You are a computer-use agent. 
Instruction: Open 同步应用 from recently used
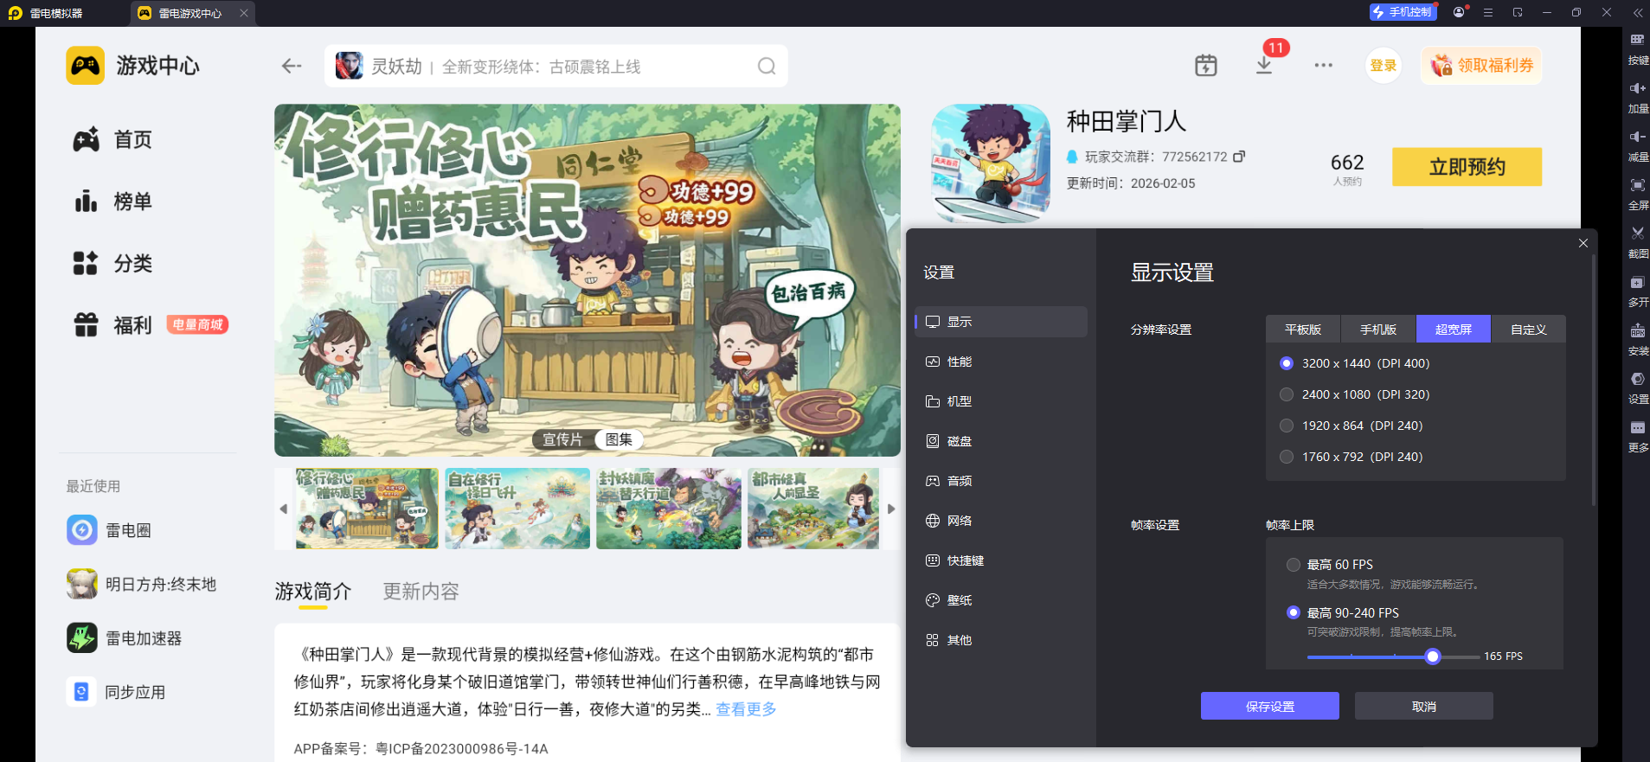[116, 692]
